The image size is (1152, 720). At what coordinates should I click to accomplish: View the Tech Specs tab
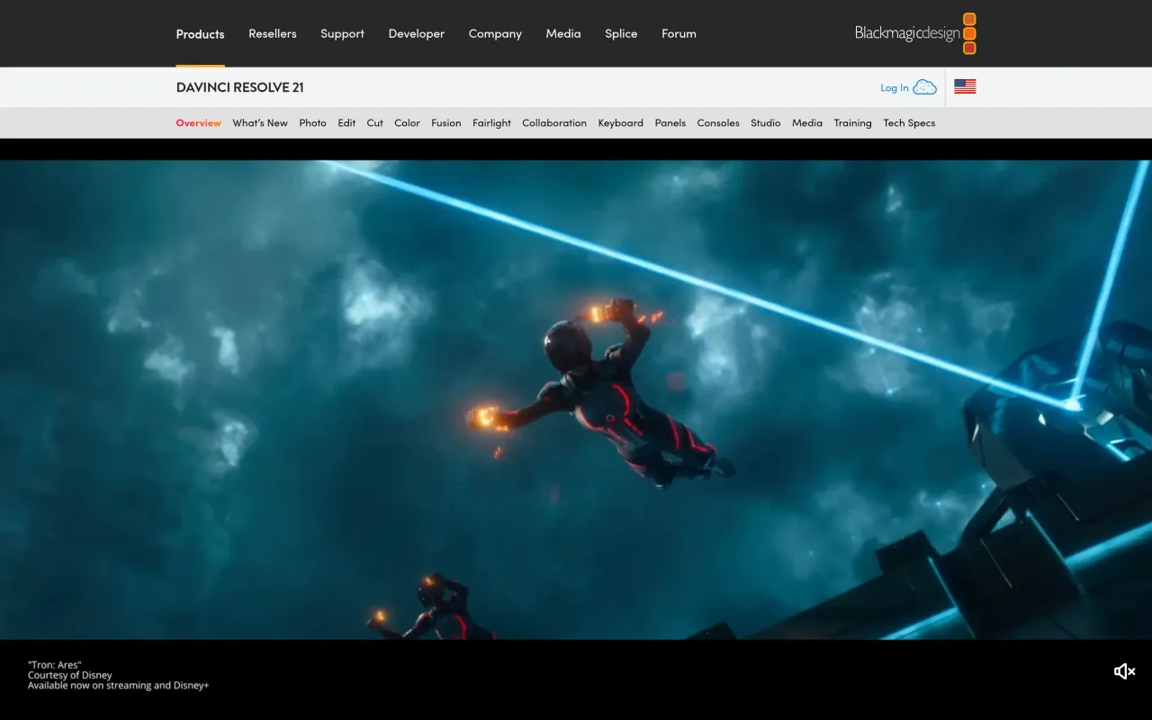909,123
